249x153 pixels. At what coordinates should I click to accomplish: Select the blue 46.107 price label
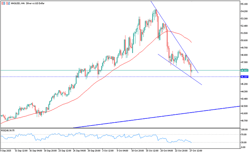244,77
